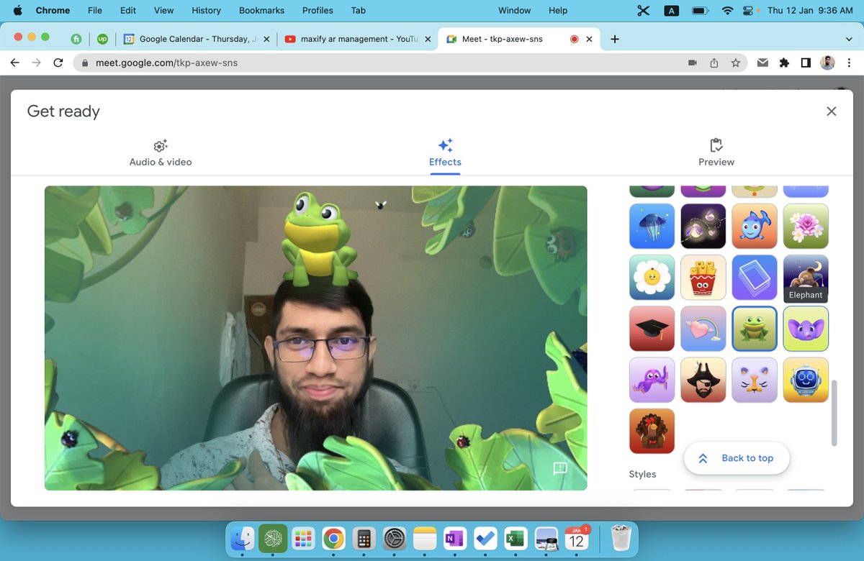This screenshot has height=561, width=864.
Task: Apply the pirate face filter
Action: point(703,380)
